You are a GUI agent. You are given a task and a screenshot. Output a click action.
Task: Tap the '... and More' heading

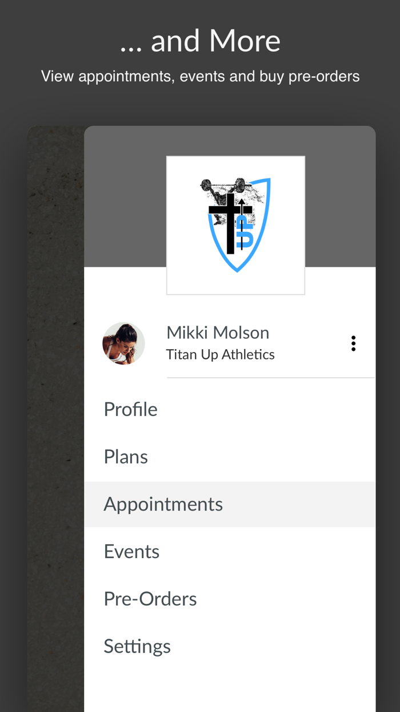click(x=199, y=40)
